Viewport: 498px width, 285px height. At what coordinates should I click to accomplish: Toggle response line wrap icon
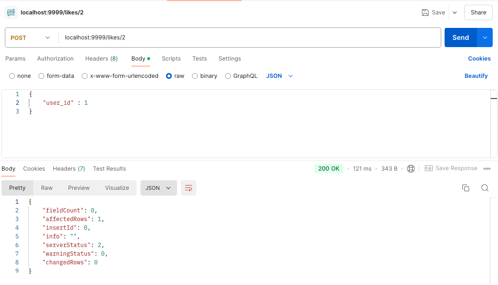pos(188,188)
